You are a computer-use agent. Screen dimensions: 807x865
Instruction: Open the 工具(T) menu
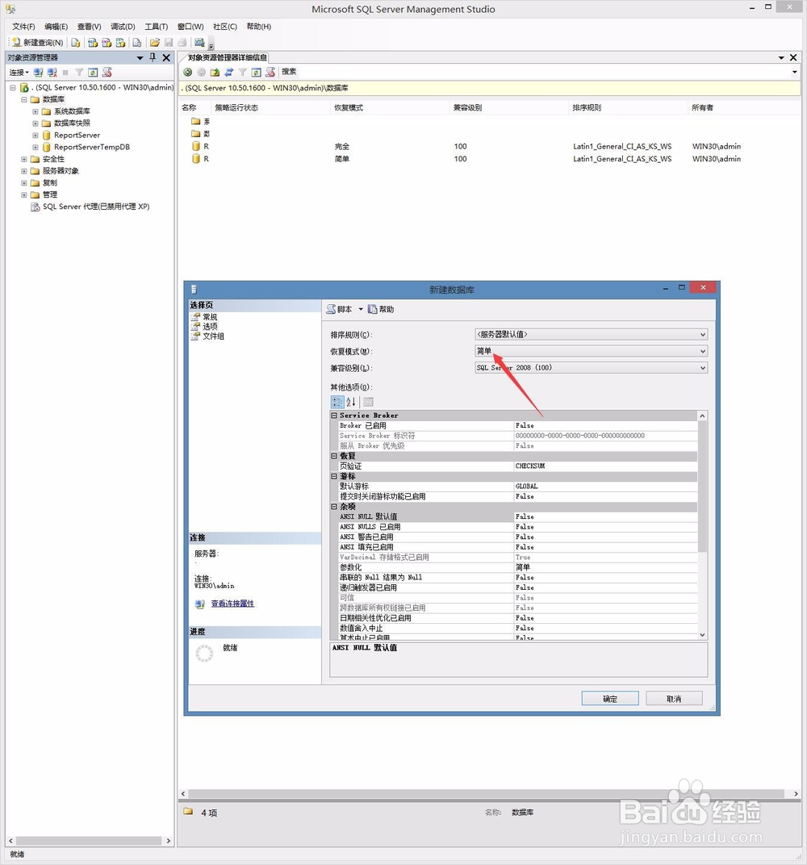(x=156, y=27)
